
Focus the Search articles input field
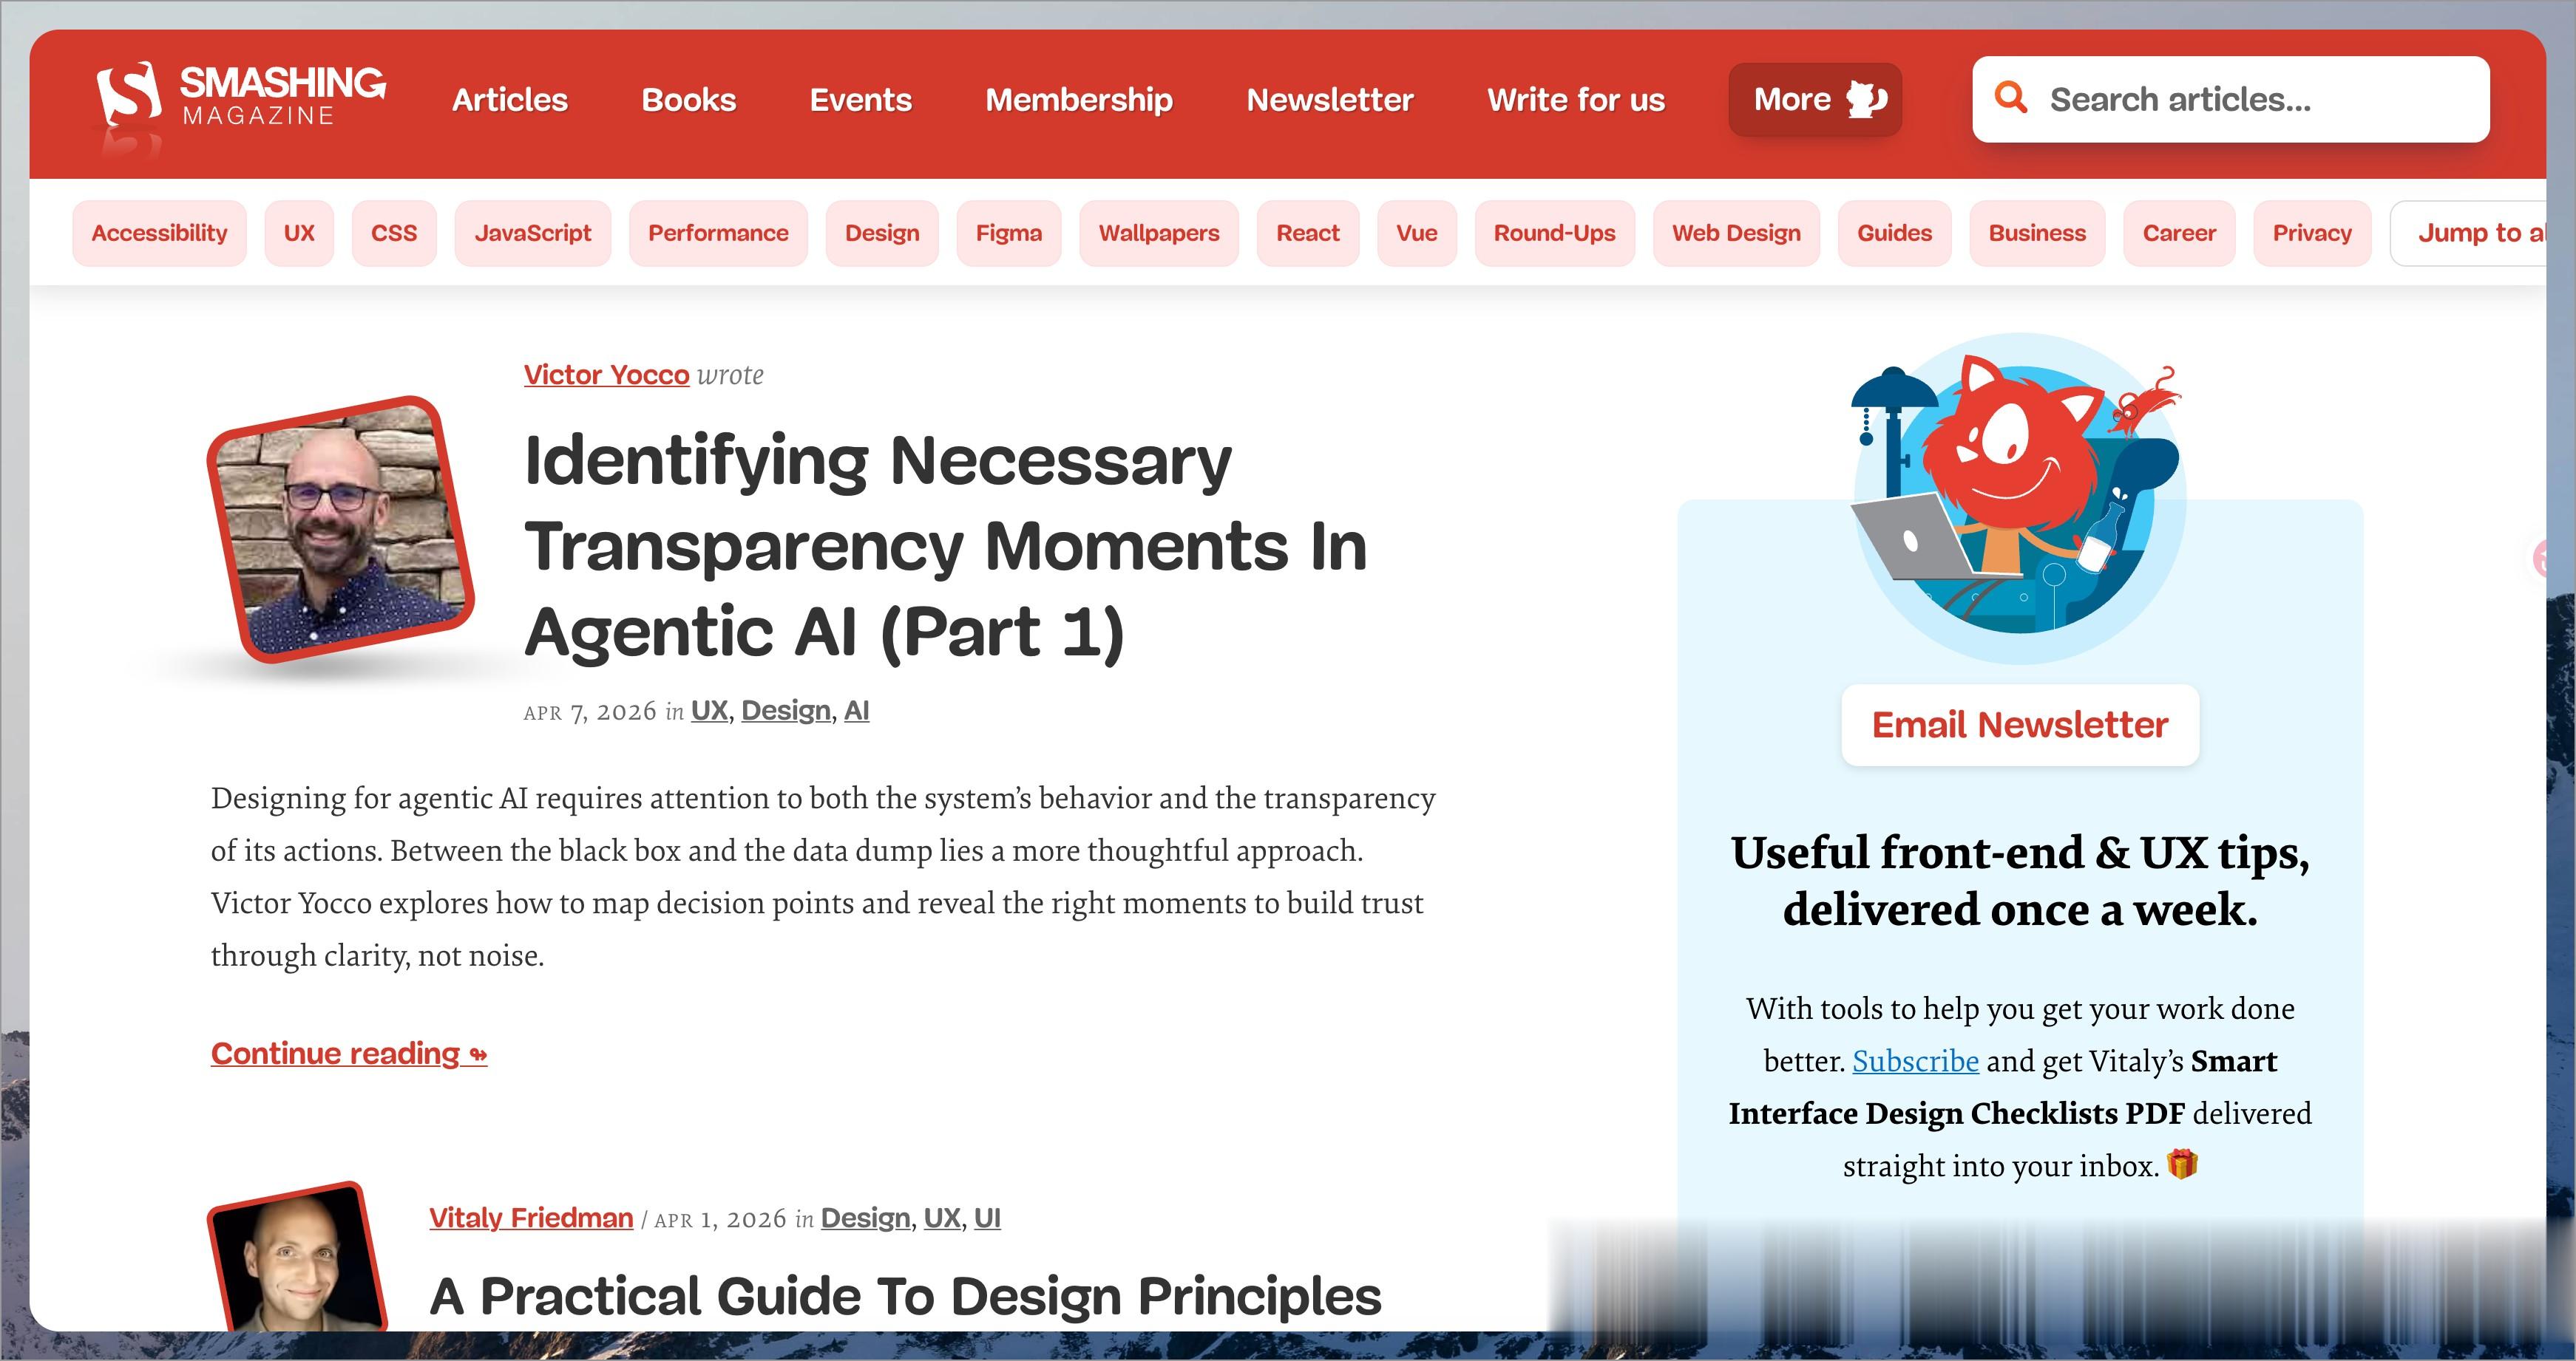click(2231, 99)
